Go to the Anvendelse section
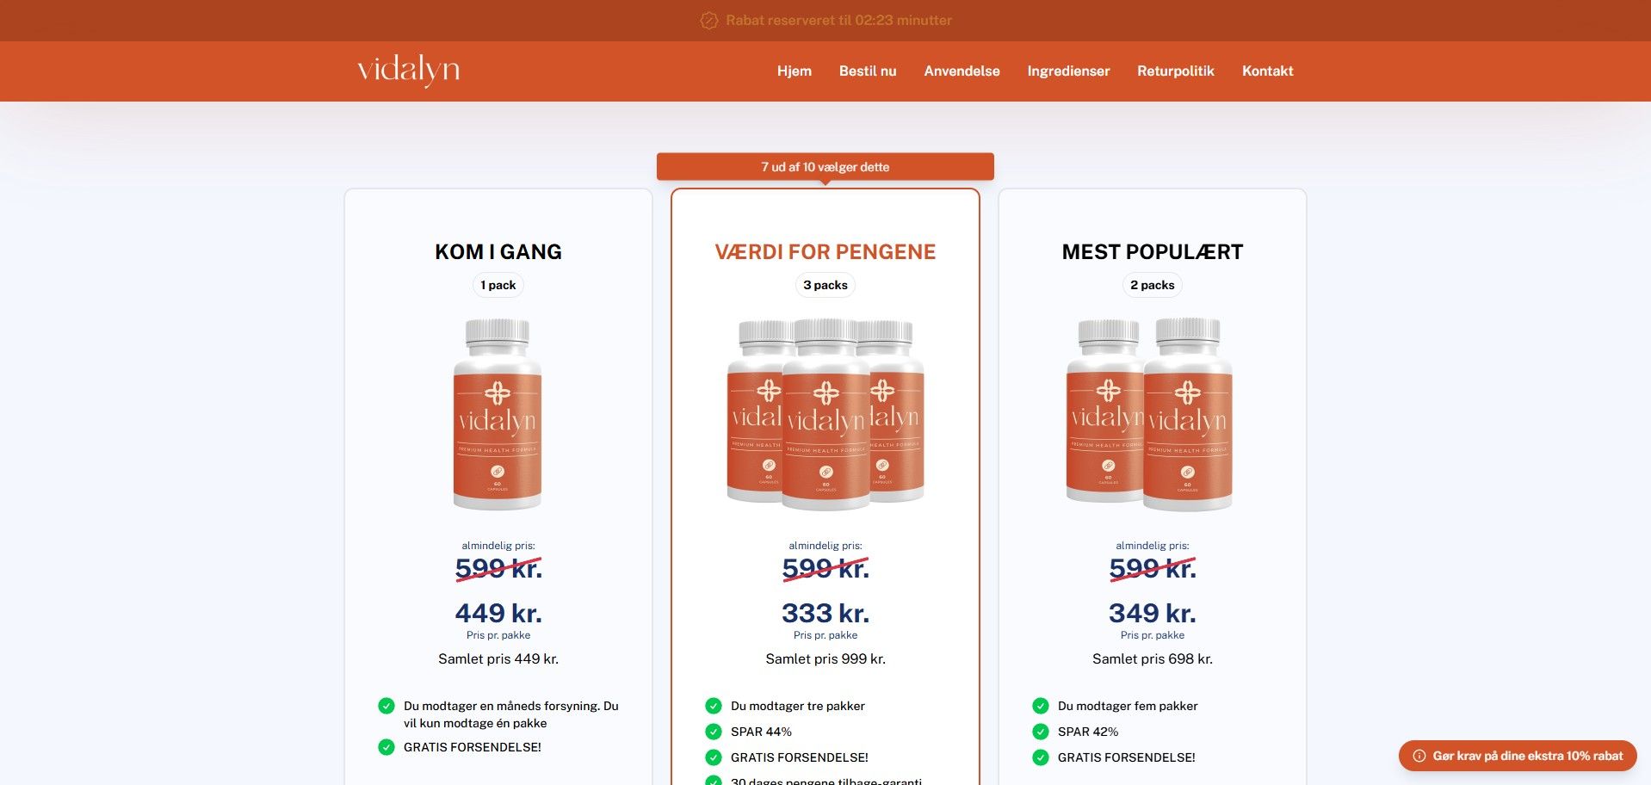 962,71
